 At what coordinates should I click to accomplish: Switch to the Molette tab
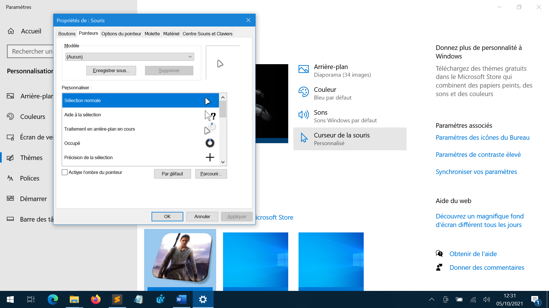point(152,34)
